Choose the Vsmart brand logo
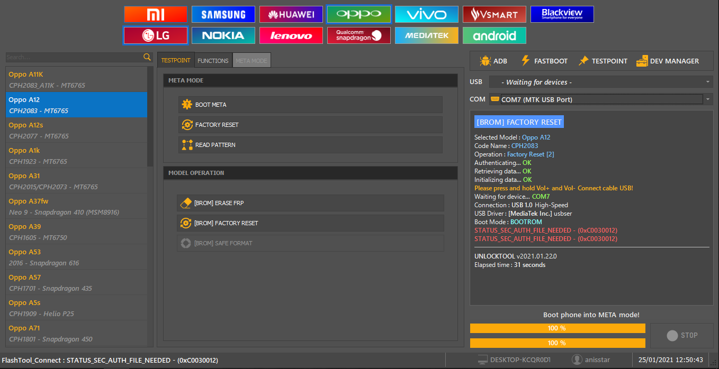 click(495, 14)
